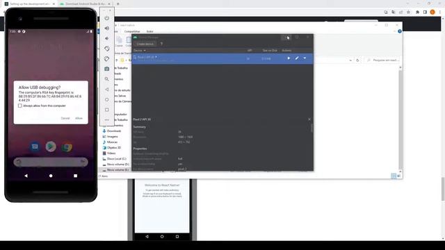
Task: Open Imagens in the File Explorer sidebar
Action: pos(113,137)
